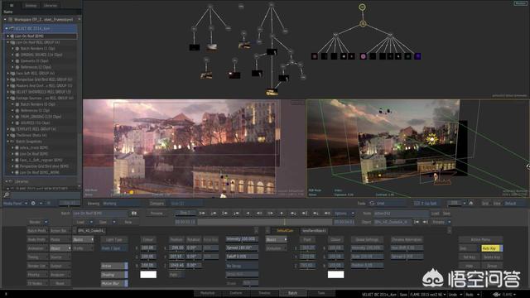Viewport: 530px width, 298px height.
Task: Click the batch name browse icon
Action: tap(134, 214)
